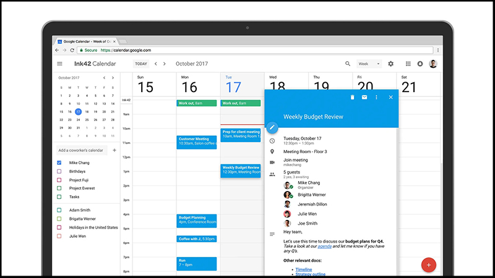
Task: Uncheck the Mike Chang calendar
Action: (59, 162)
